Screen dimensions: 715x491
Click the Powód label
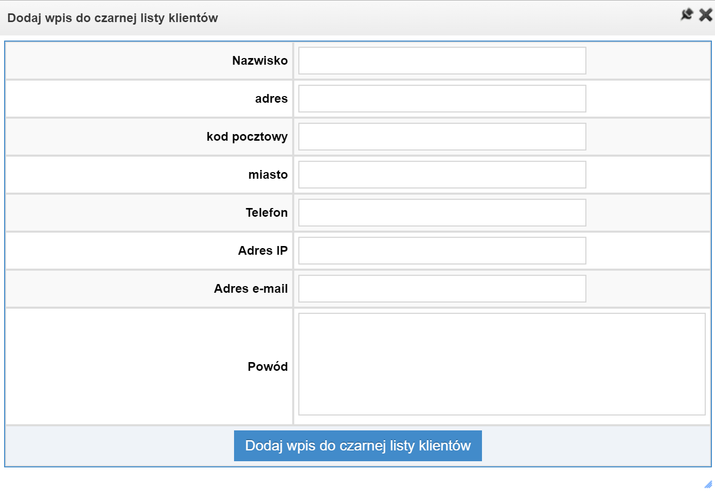click(267, 367)
